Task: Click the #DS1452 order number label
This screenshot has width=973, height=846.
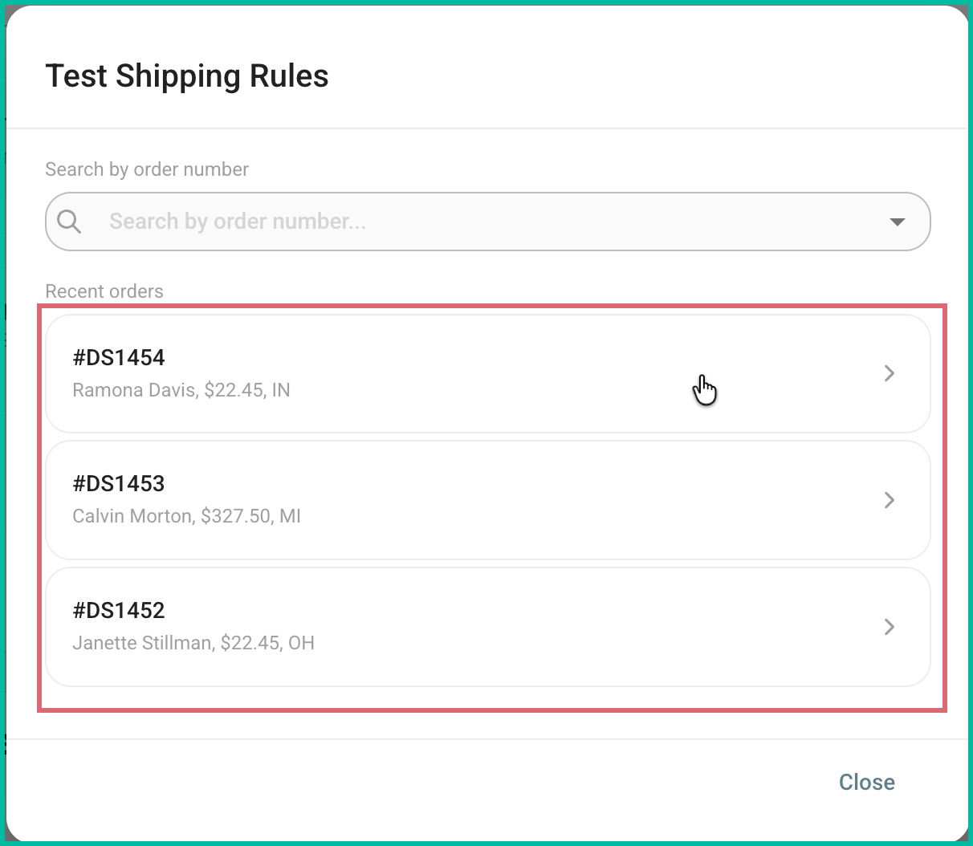Action: (x=118, y=610)
